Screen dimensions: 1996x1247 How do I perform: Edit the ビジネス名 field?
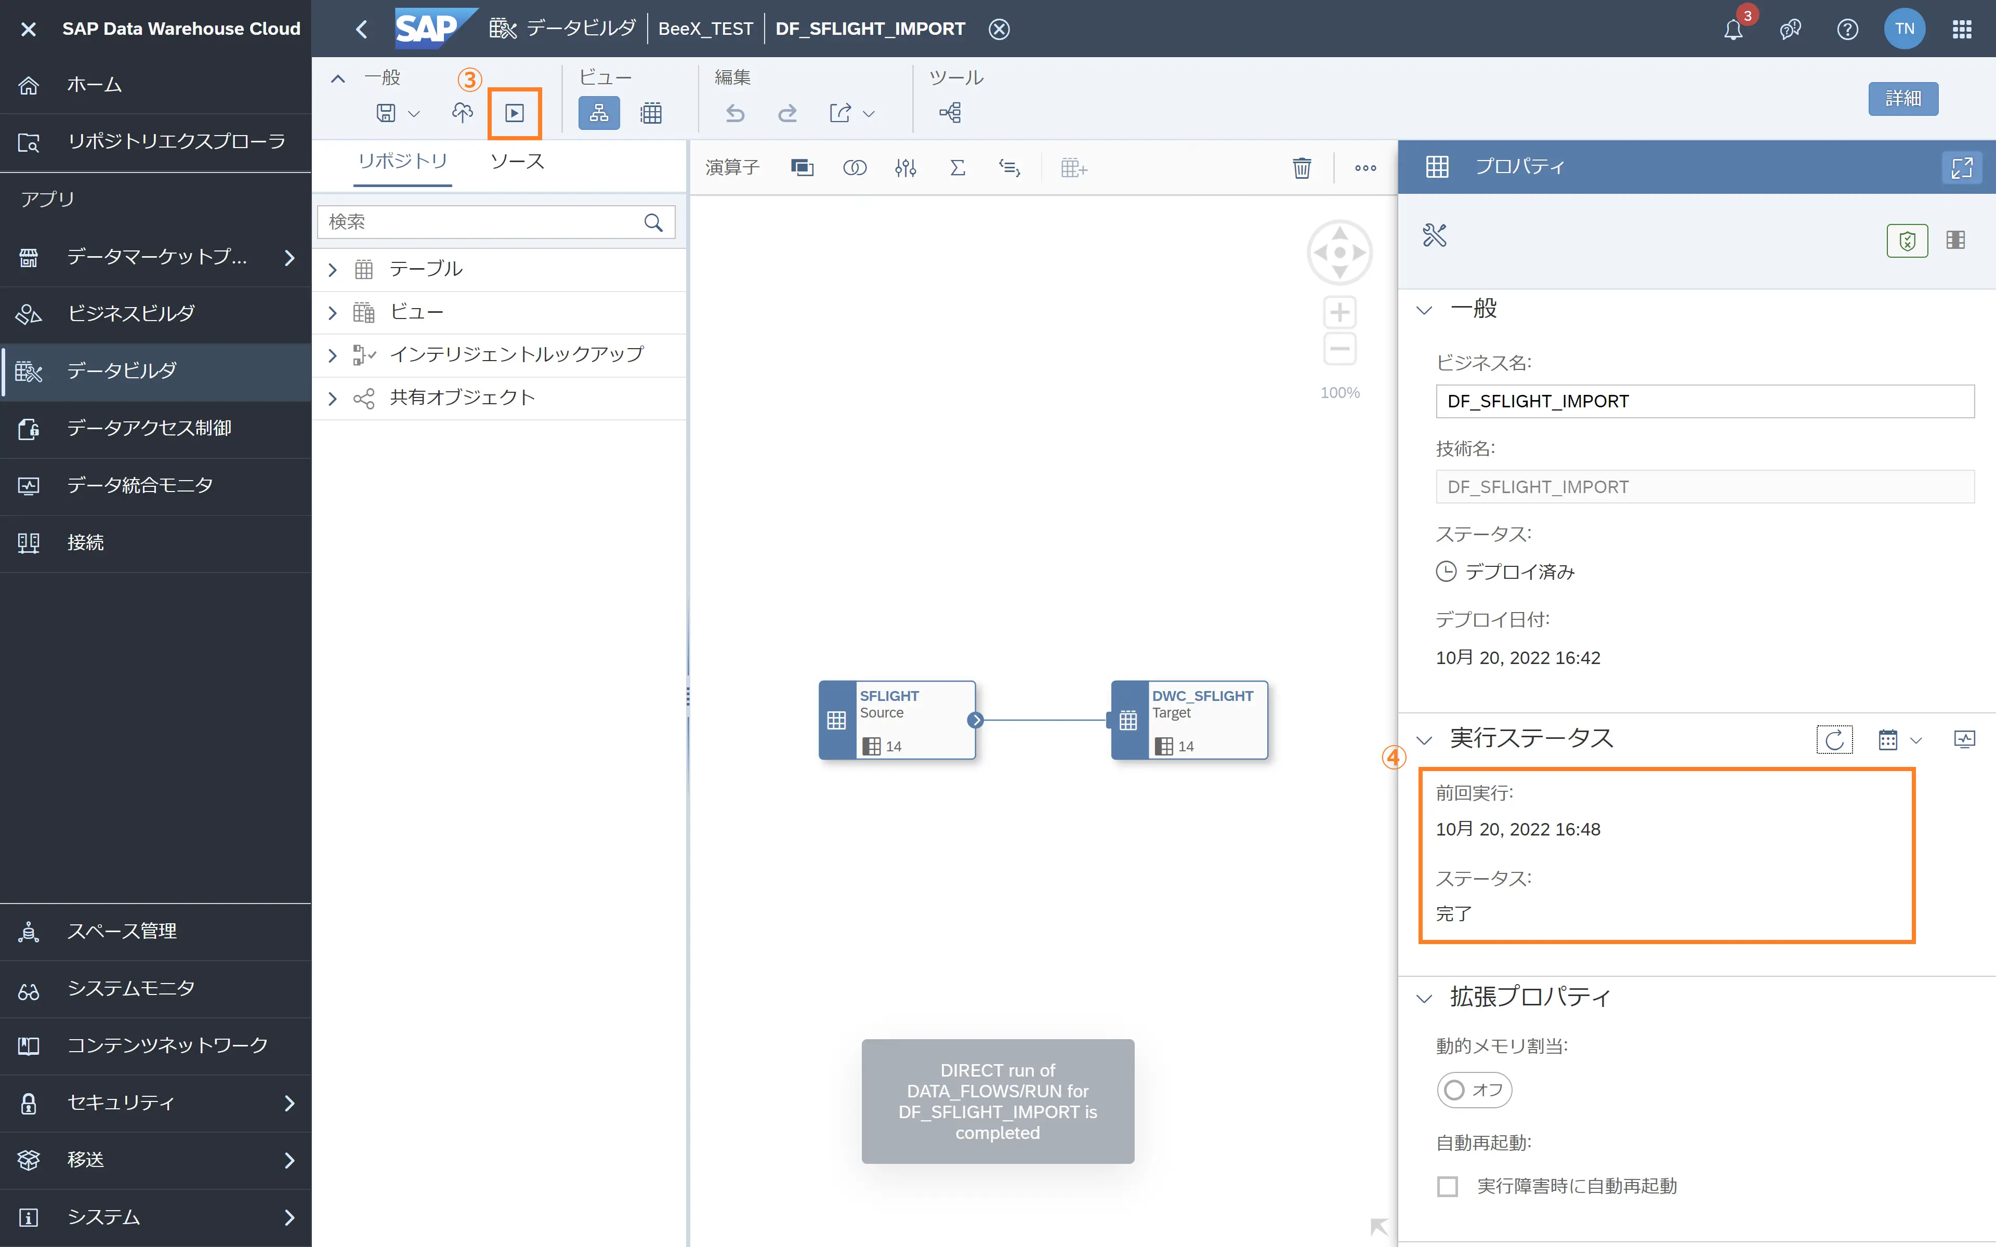pos(1705,402)
